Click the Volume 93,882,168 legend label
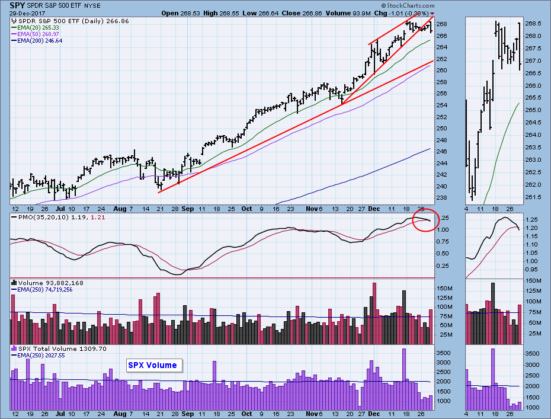551x419 pixels. click(51, 283)
